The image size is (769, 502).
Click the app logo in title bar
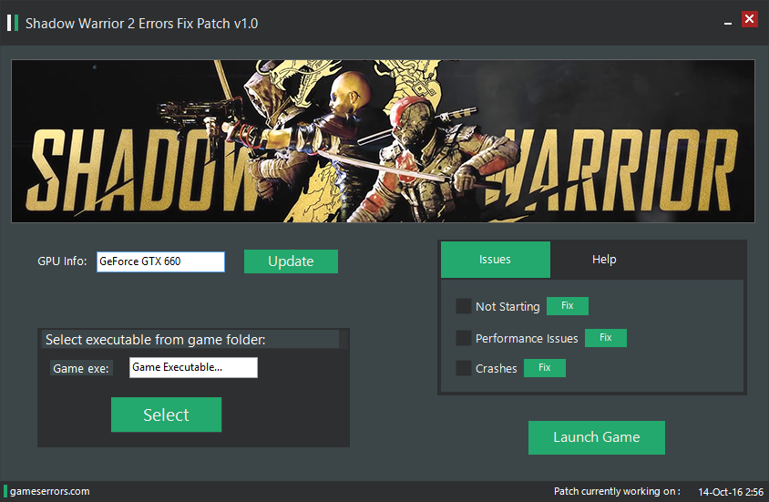13,23
